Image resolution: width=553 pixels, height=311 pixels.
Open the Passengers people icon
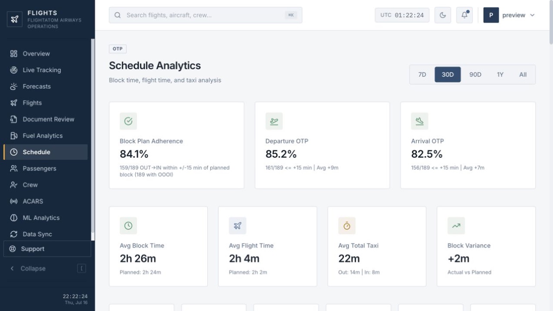pos(14,168)
